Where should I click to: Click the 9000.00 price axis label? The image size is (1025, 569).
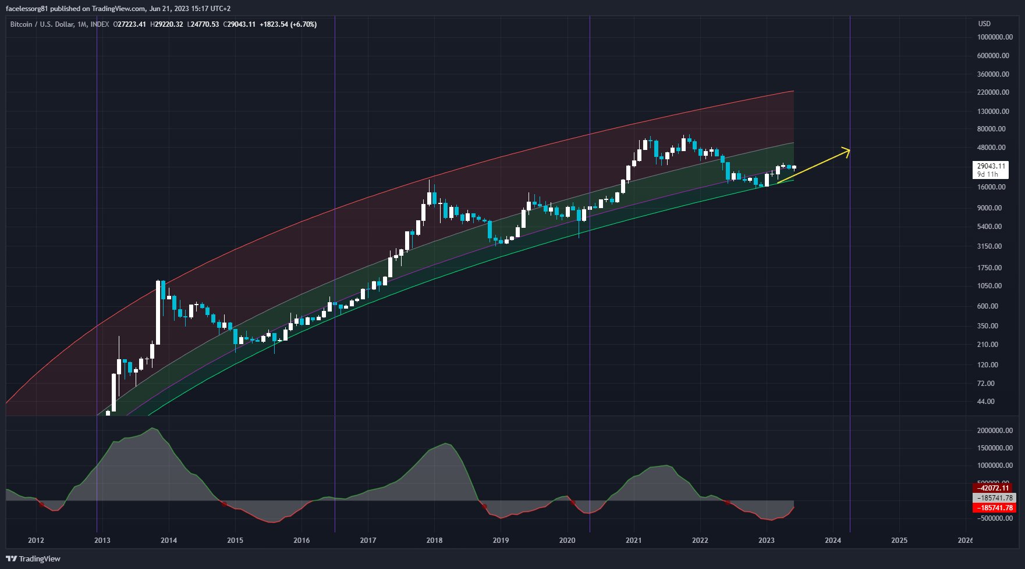tap(989, 208)
